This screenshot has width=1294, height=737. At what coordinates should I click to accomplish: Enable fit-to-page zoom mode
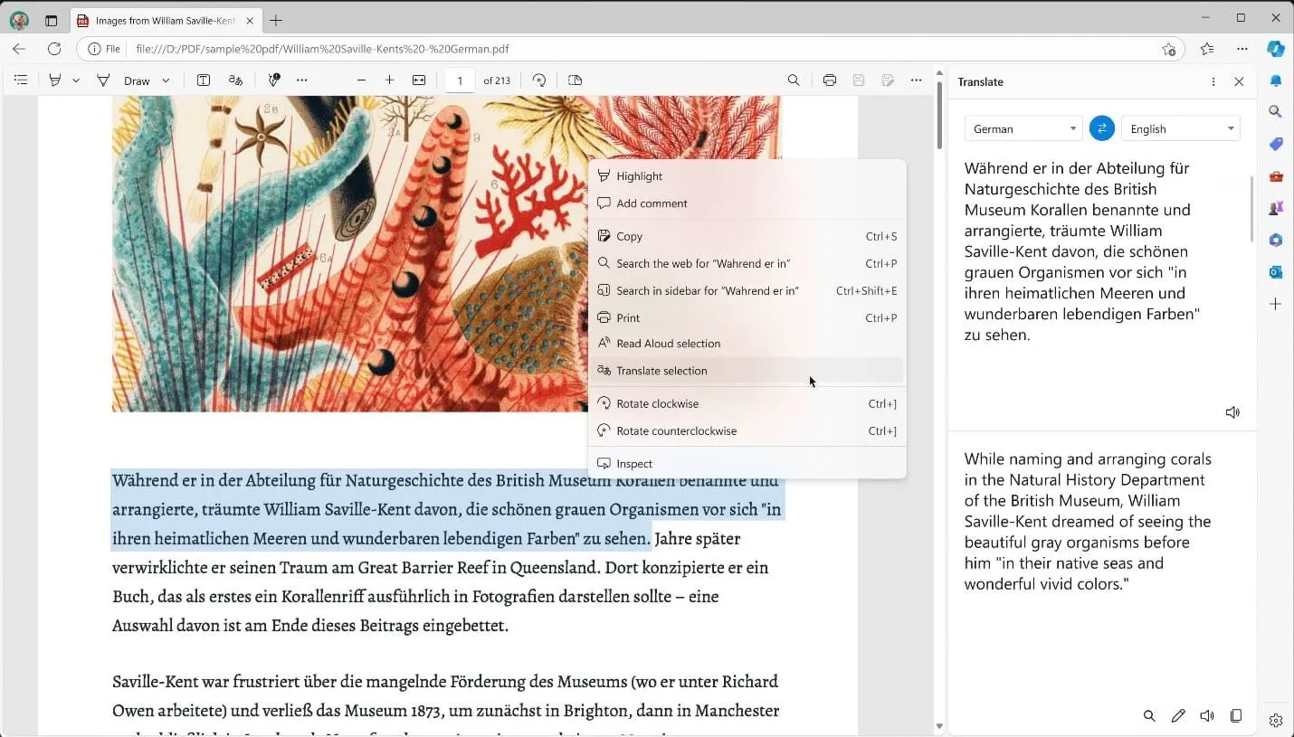[x=419, y=80]
